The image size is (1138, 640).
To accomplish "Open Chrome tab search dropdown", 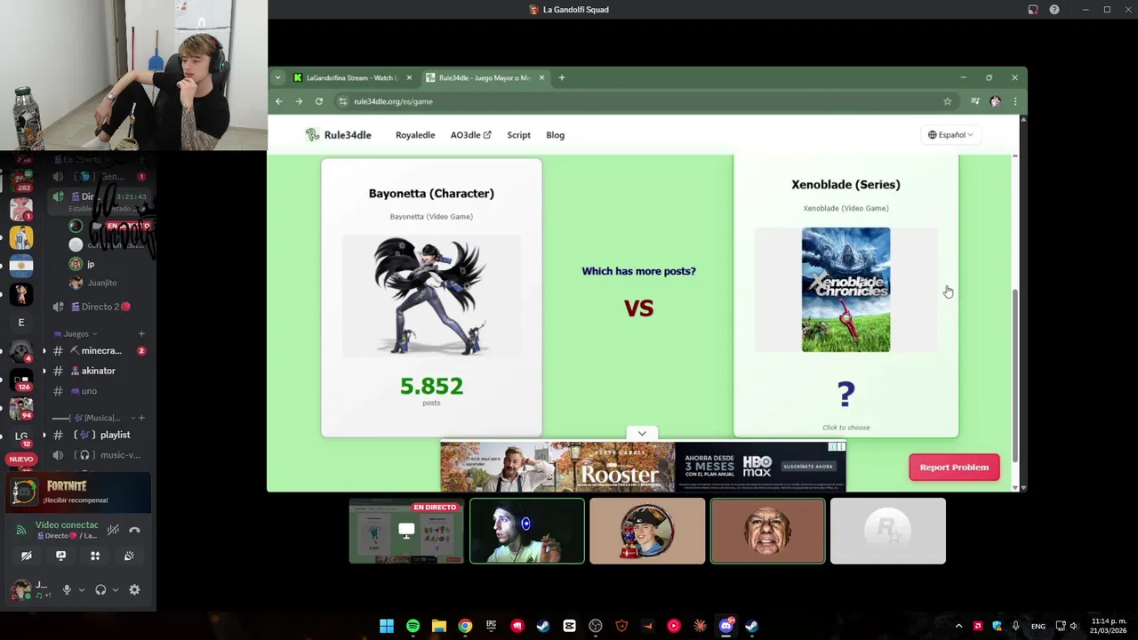I will 278,77.
